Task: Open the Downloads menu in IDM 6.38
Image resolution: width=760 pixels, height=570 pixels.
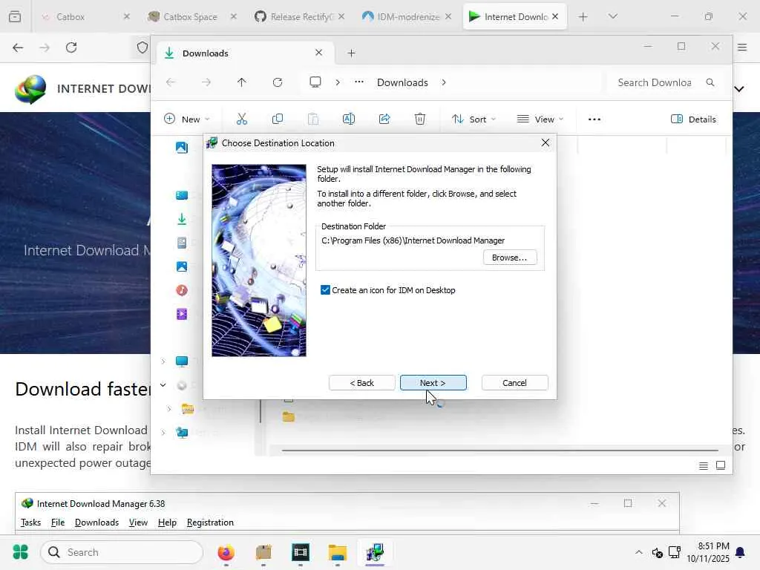Action: tap(97, 522)
